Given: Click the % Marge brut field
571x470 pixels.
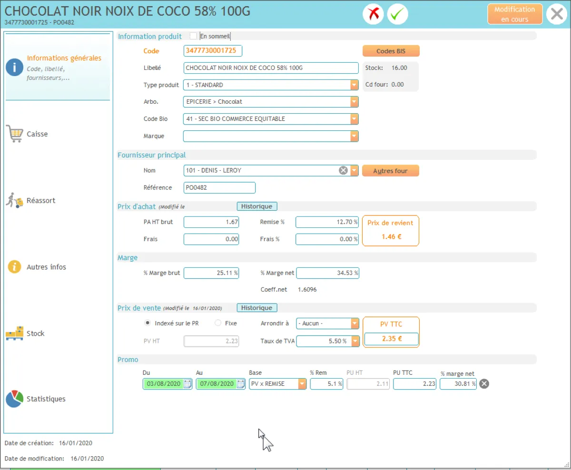Looking at the screenshot, I should (211, 273).
